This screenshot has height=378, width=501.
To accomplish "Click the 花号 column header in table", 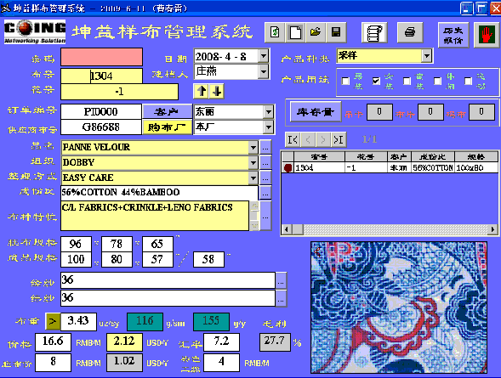I will click(366, 156).
